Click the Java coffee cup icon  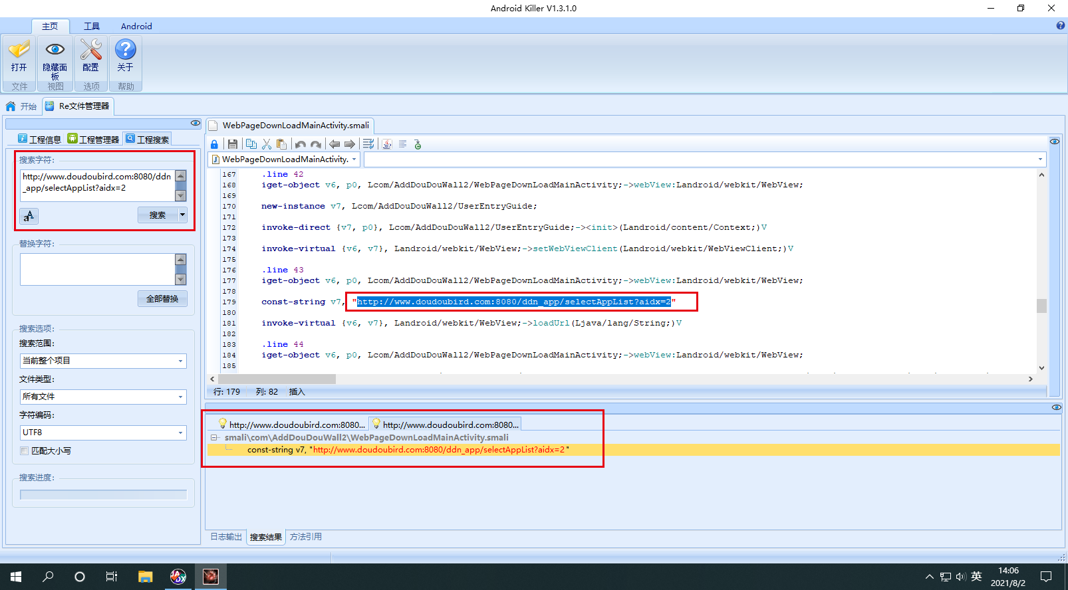tap(387, 144)
